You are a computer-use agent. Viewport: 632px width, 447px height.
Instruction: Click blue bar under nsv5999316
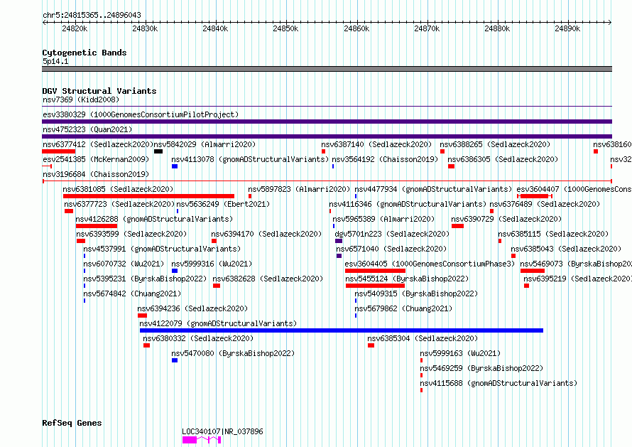tap(175, 271)
